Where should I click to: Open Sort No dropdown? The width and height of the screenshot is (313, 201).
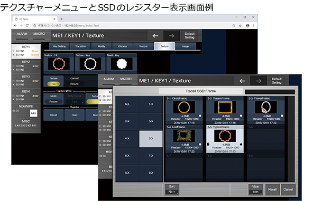pos(172,189)
